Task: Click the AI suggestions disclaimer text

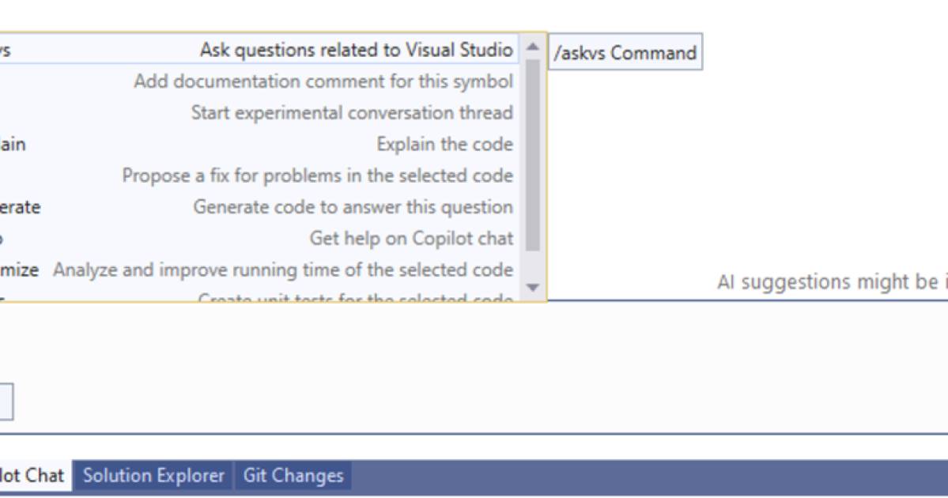Action: click(x=830, y=282)
